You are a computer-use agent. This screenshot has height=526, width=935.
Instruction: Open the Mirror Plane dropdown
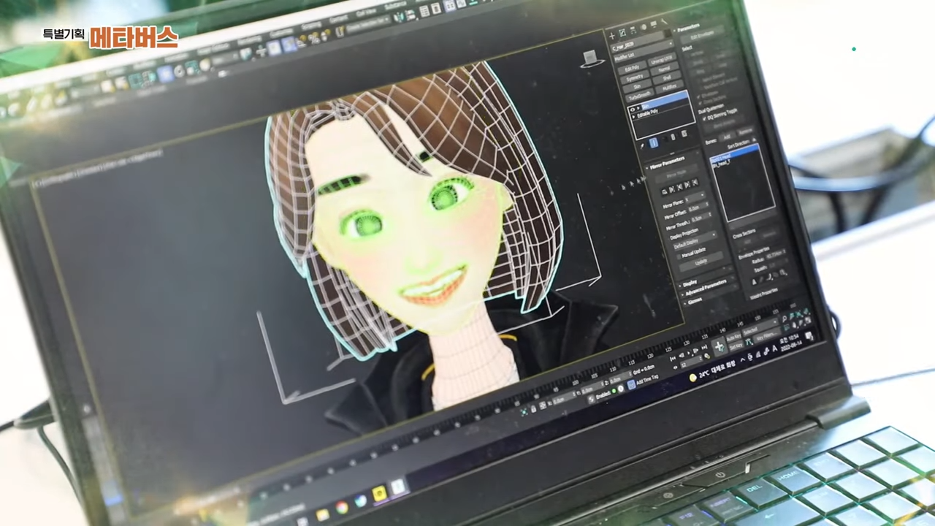point(695,199)
